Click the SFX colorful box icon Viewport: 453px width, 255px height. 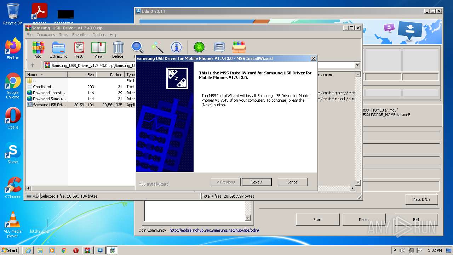[x=239, y=47]
